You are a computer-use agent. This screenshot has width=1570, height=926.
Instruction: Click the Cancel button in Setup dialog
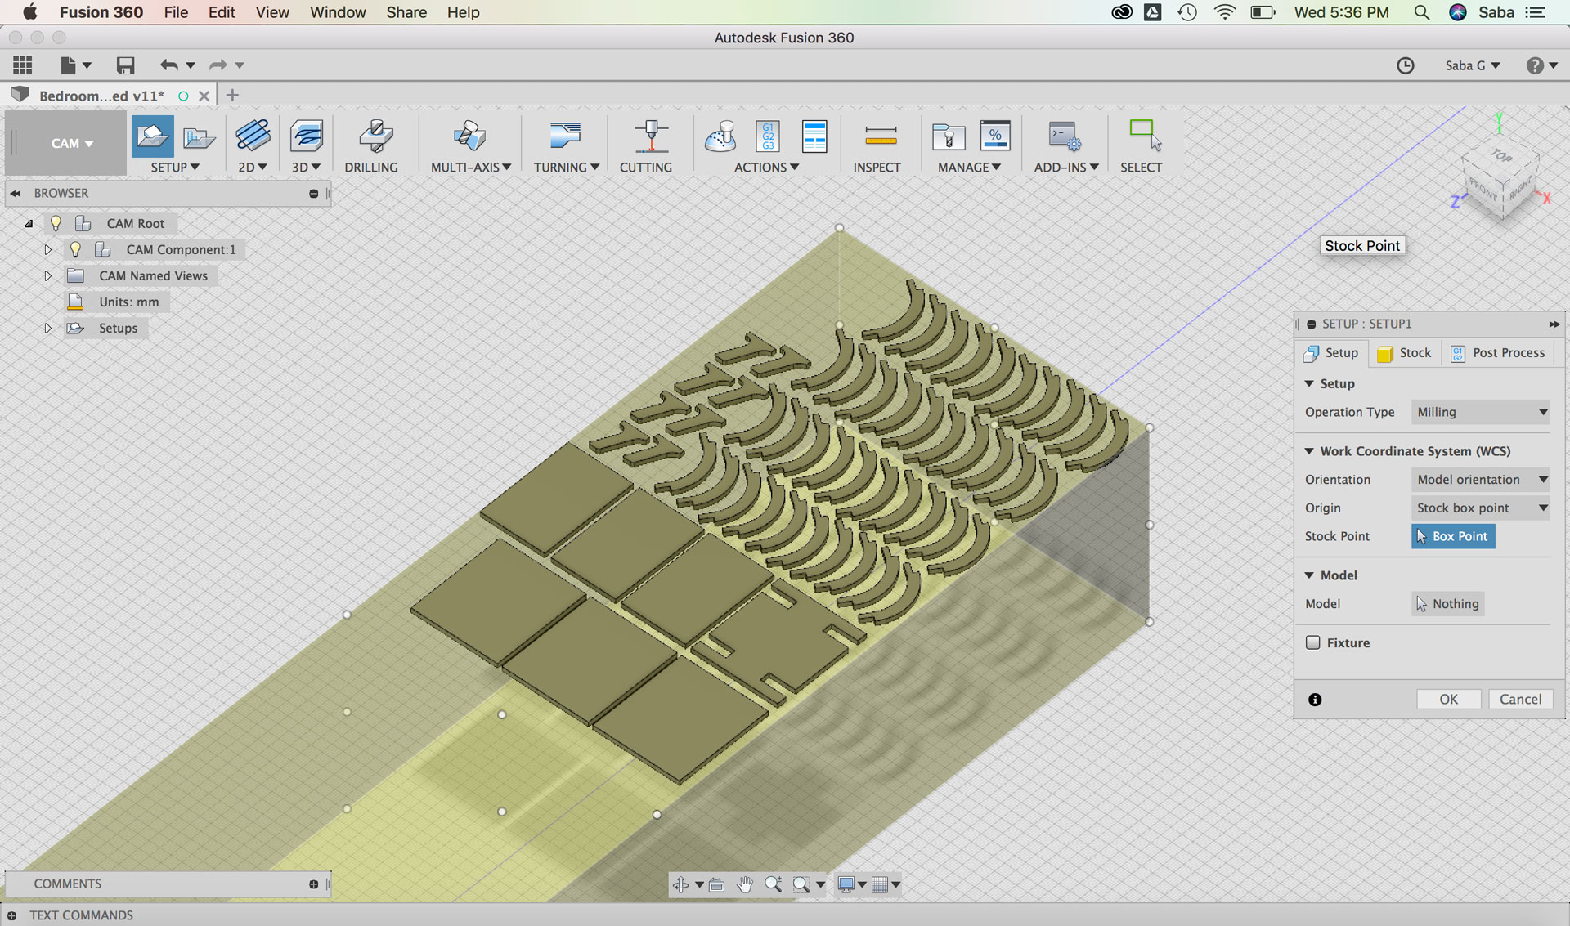pyautogui.click(x=1520, y=699)
